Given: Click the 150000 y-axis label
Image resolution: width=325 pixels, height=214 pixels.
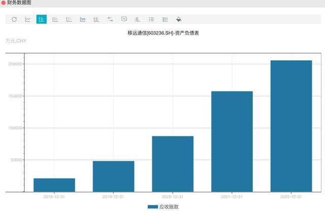Looking at the screenshot, I should coord(15,96).
